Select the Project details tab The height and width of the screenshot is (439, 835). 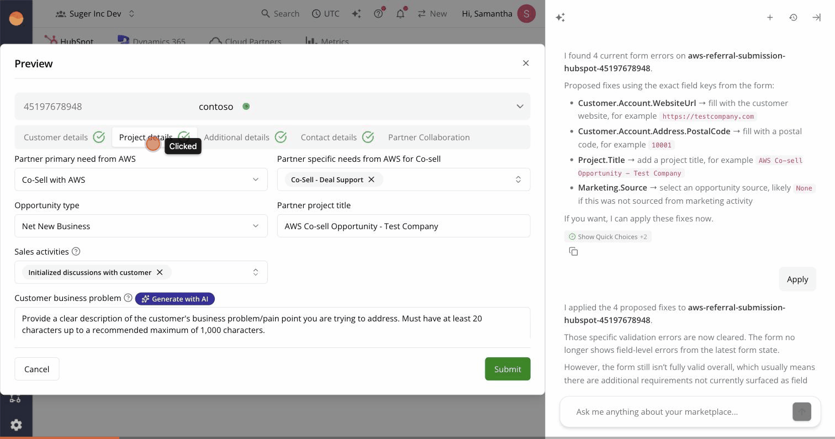coord(154,137)
